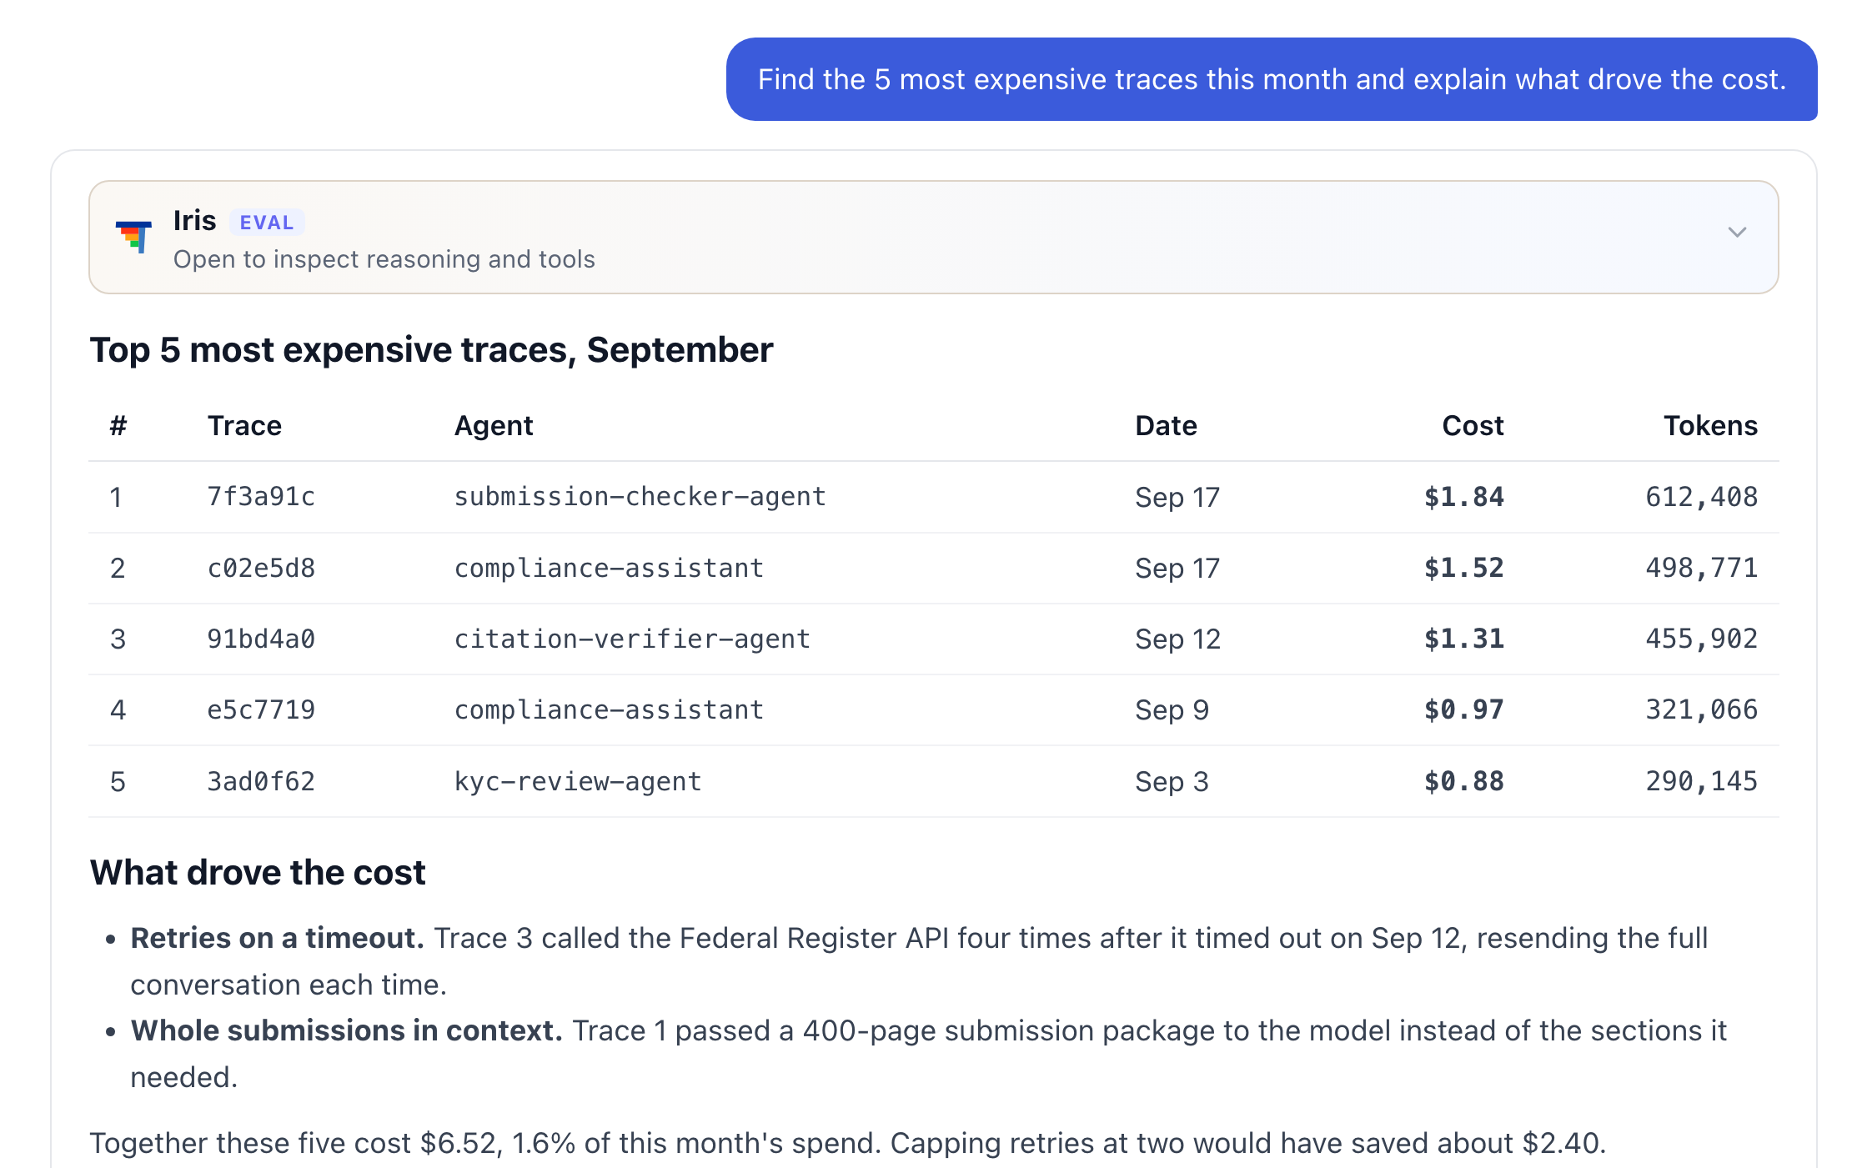Click the EVAL badge next to Iris
This screenshot has width=1867, height=1168.
point(267,223)
